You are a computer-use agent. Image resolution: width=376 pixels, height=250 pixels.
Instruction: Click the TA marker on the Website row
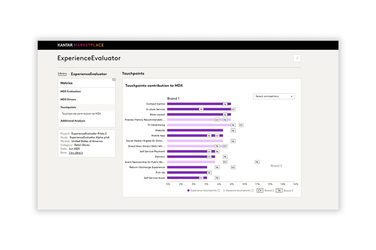pos(233,130)
